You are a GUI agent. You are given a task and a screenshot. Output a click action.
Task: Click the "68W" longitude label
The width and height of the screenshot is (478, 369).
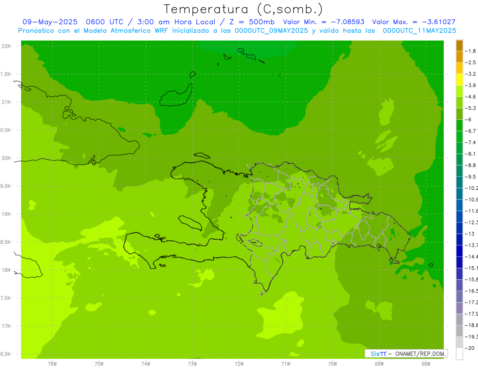point(426,364)
